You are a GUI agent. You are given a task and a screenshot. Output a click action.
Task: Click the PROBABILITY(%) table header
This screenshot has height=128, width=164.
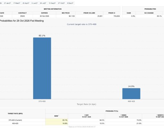coord(112,111)
